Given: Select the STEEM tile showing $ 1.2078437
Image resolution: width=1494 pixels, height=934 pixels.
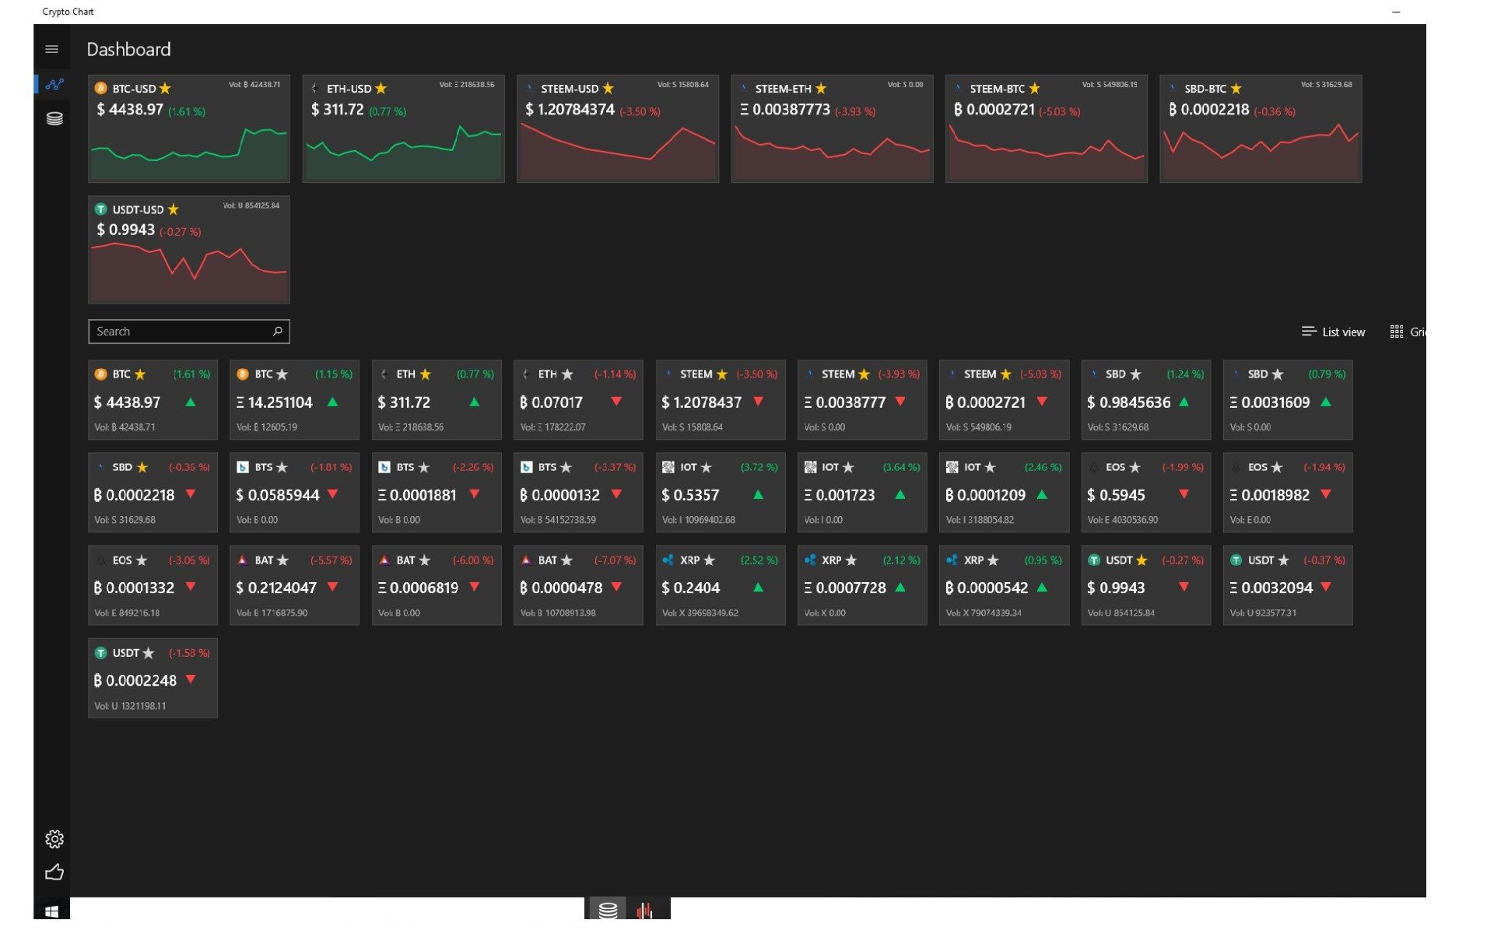Looking at the screenshot, I should tap(721, 399).
